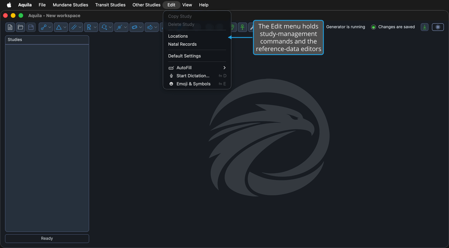Open the circular arrows cycle dropdown

pyautogui.click(x=106, y=27)
